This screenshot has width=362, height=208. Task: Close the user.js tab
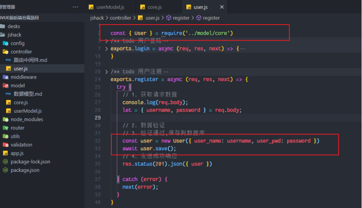click(x=222, y=7)
